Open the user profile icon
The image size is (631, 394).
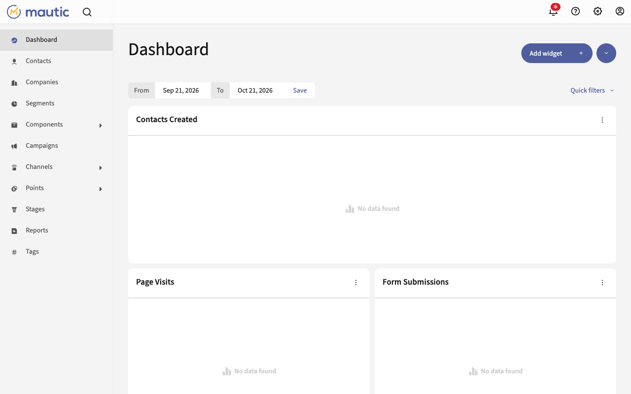[x=620, y=11]
